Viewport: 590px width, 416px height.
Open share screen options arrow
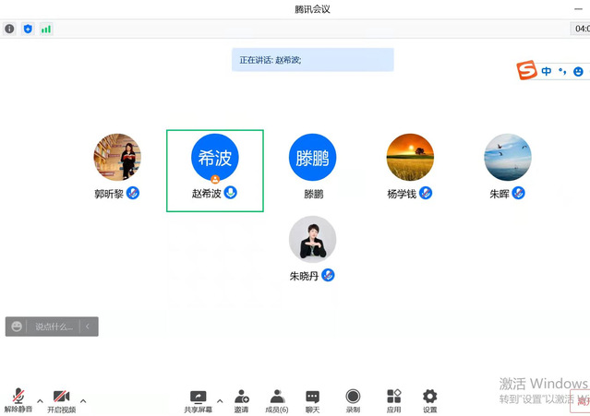coord(219,400)
